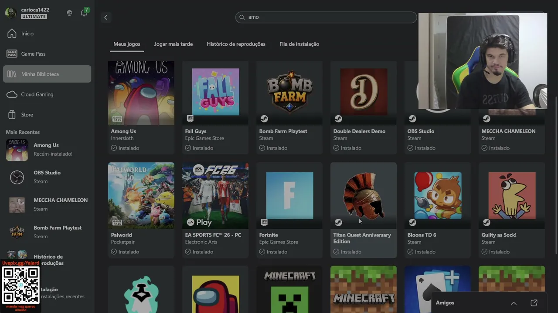Image resolution: width=558 pixels, height=313 pixels.
Task: Click the Steam badge on Bomb Farm Playtest card
Action: 264,119
